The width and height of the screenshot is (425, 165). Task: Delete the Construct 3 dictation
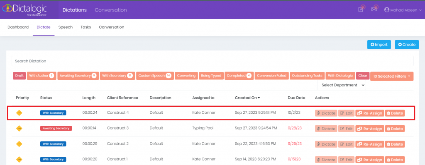click(x=395, y=129)
